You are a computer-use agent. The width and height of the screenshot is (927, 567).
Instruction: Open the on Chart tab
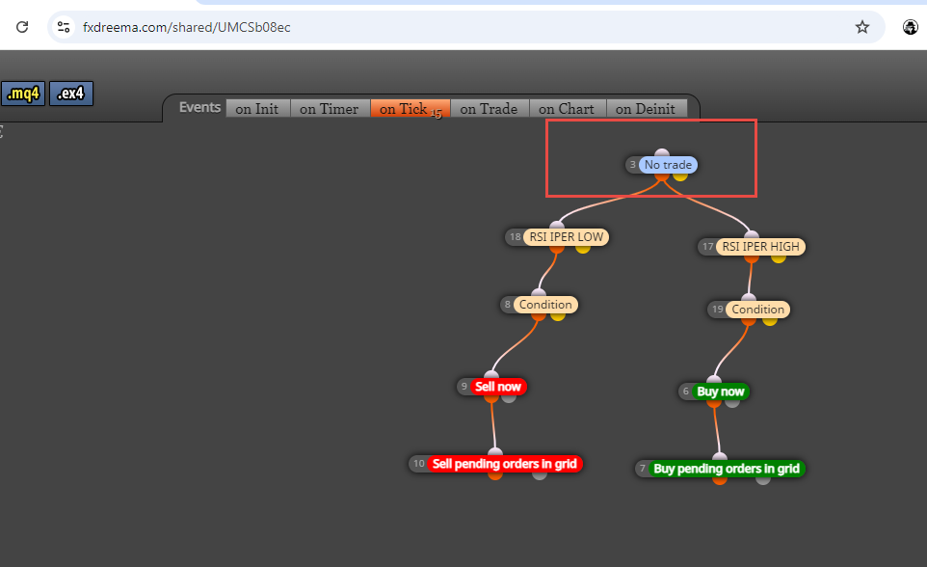567,108
